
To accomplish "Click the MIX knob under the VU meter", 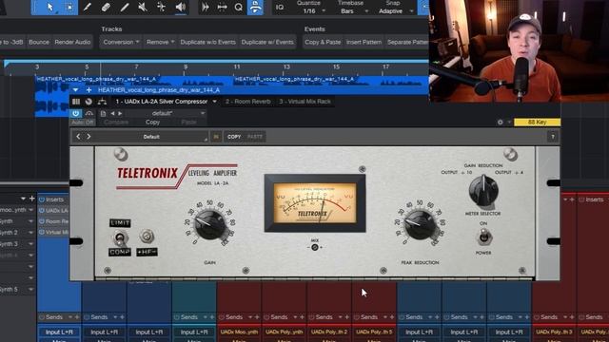I will click(x=315, y=247).
